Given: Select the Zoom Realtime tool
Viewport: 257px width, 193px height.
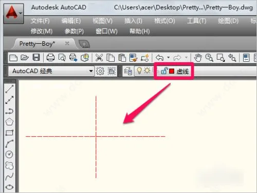Looking at the screenshot, I should tap(209, 58).
